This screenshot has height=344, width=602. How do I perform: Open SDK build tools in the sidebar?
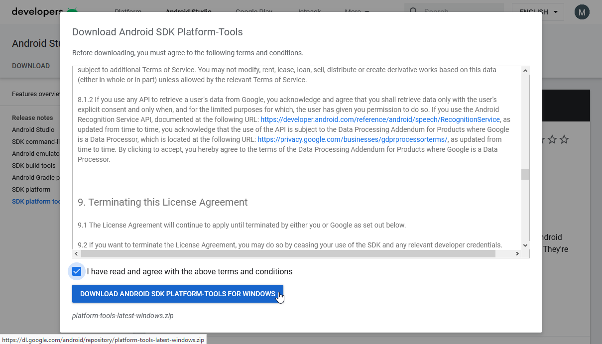click(34, 165)
